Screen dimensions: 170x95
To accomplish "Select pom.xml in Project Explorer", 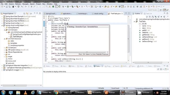I will [x=11, y=63].
